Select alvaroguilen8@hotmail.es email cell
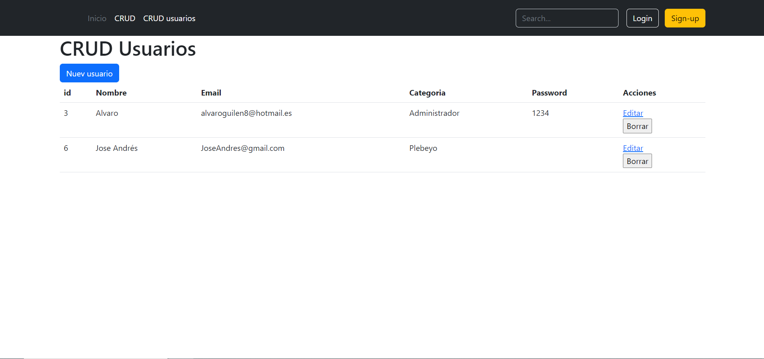The width and height of the screenshot is (764, 359). click(246, 113)
